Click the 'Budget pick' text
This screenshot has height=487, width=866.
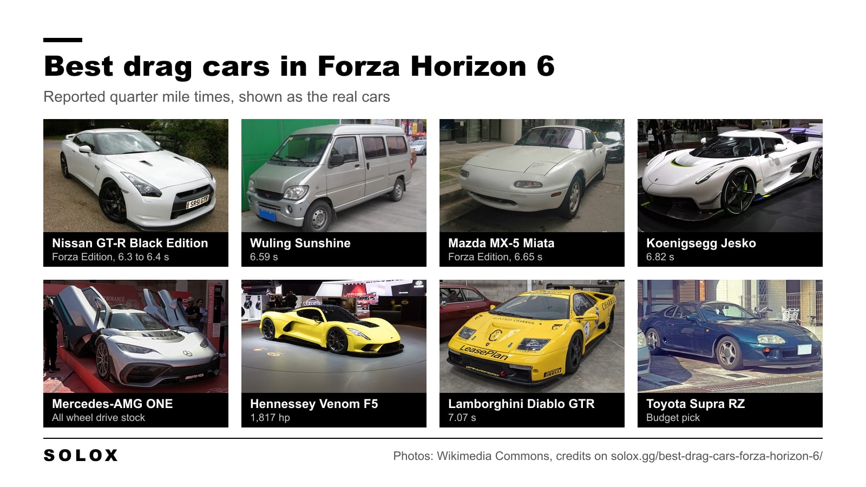[673, 418]
